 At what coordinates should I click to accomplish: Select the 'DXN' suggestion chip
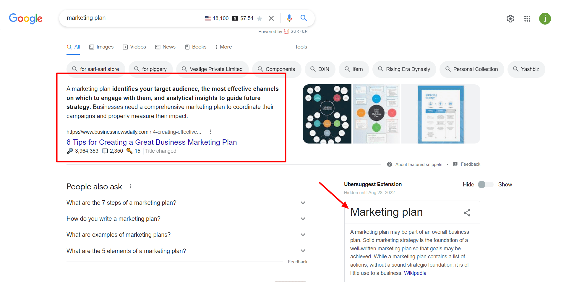coord(320,69)
